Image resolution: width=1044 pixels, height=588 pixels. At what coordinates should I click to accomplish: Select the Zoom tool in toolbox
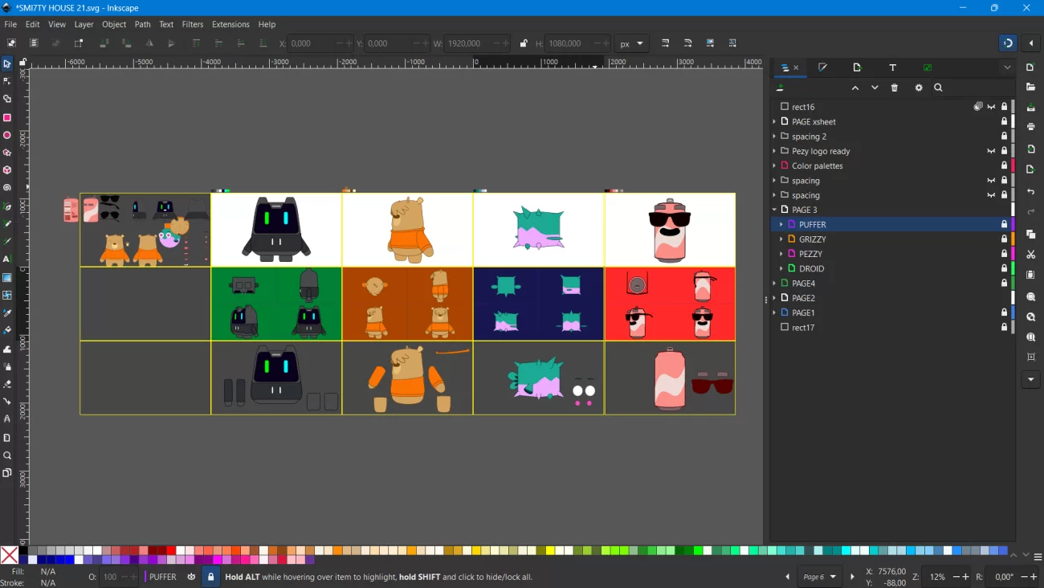coord(7,455)
